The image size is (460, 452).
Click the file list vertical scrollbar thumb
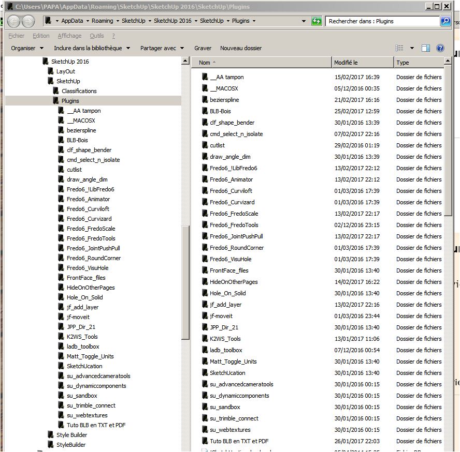point(448,140)
